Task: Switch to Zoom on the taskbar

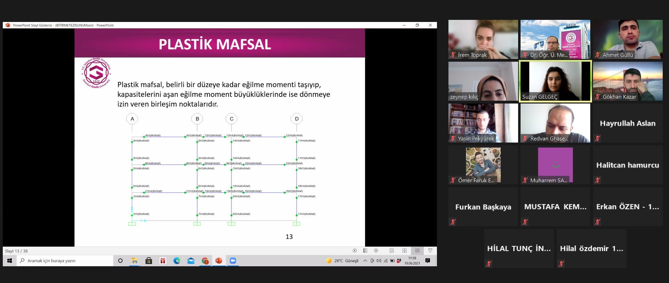Action: pyautogui.click(x=233, y=261)
